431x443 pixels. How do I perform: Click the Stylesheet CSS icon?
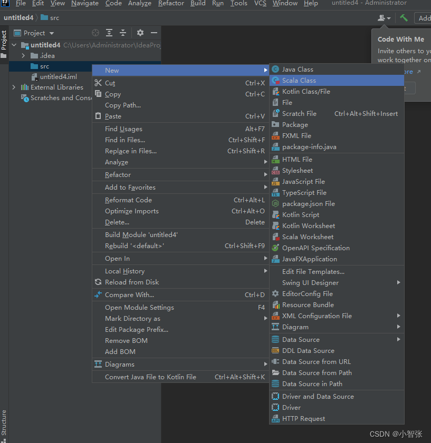pyautogui.click(x=275, y=171)
